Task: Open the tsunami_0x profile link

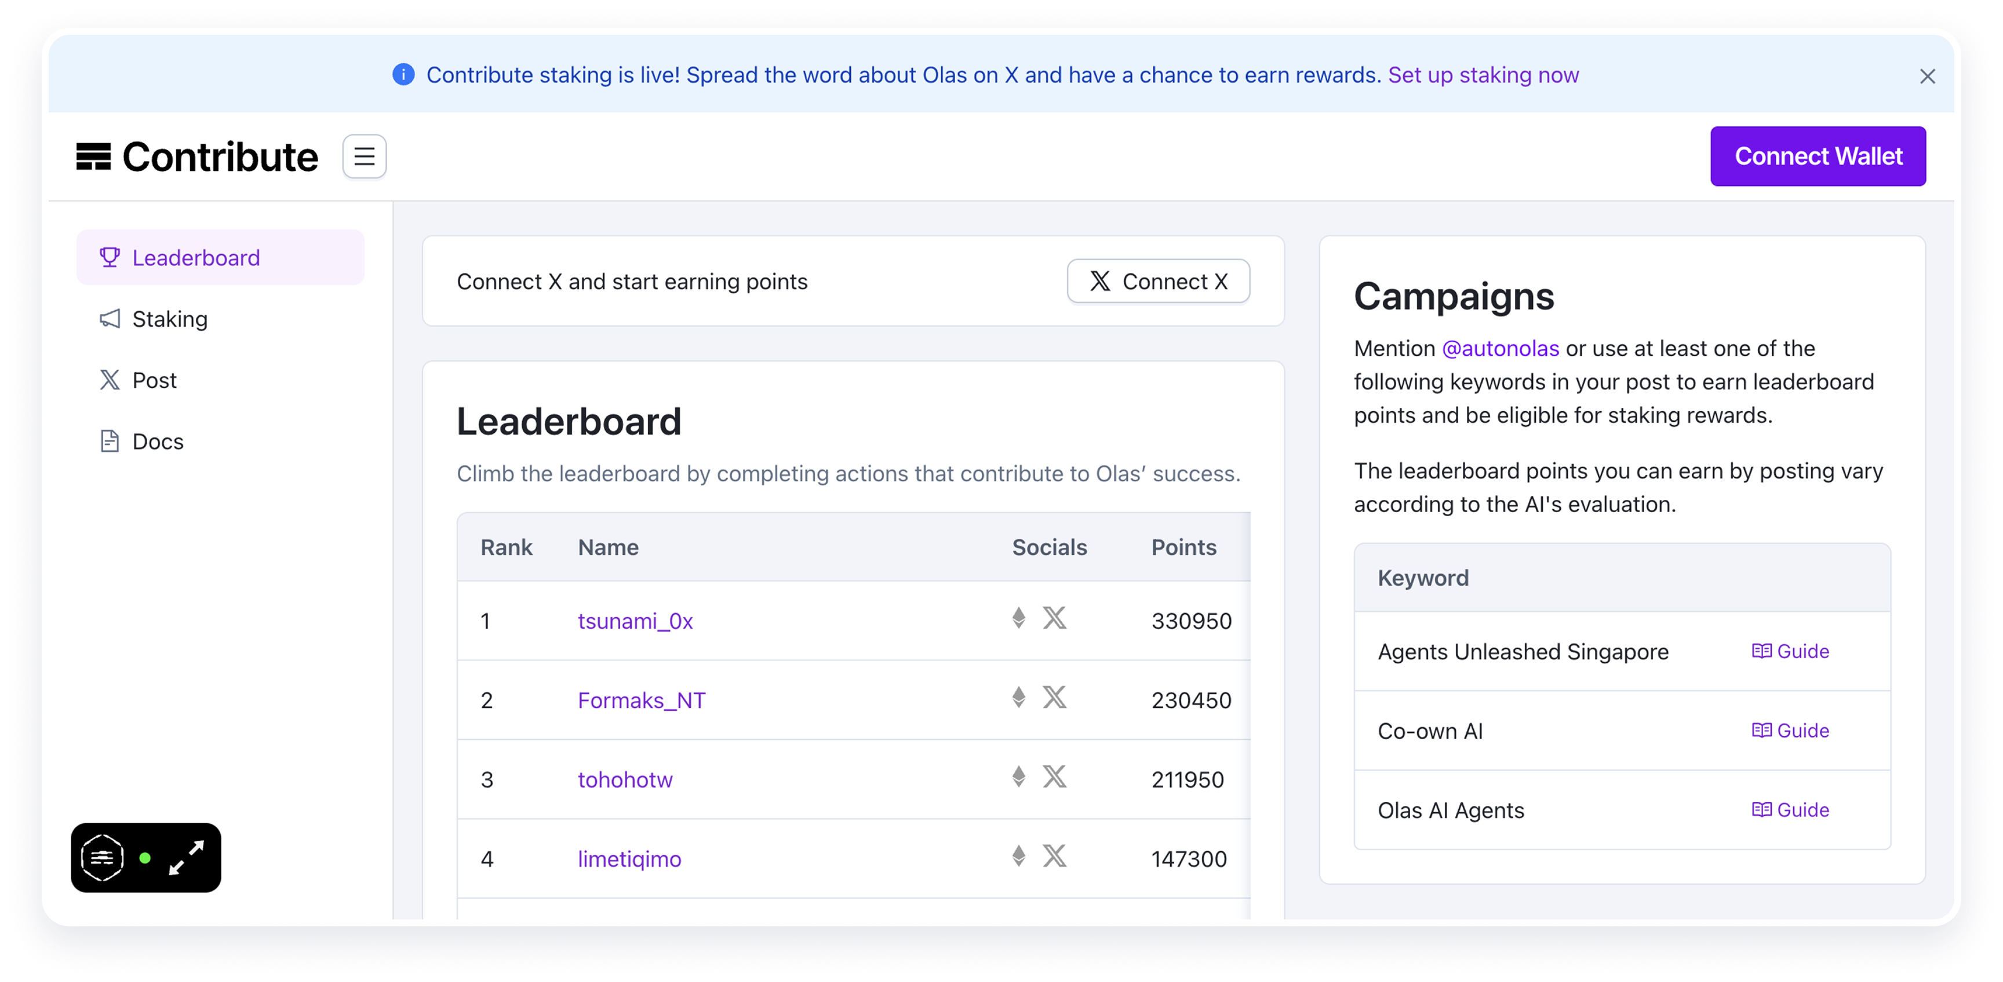Action: (635, 621)
